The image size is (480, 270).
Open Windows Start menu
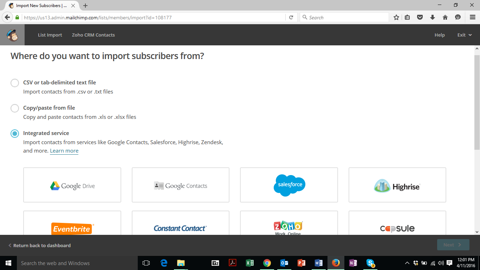tap(8, 263)
